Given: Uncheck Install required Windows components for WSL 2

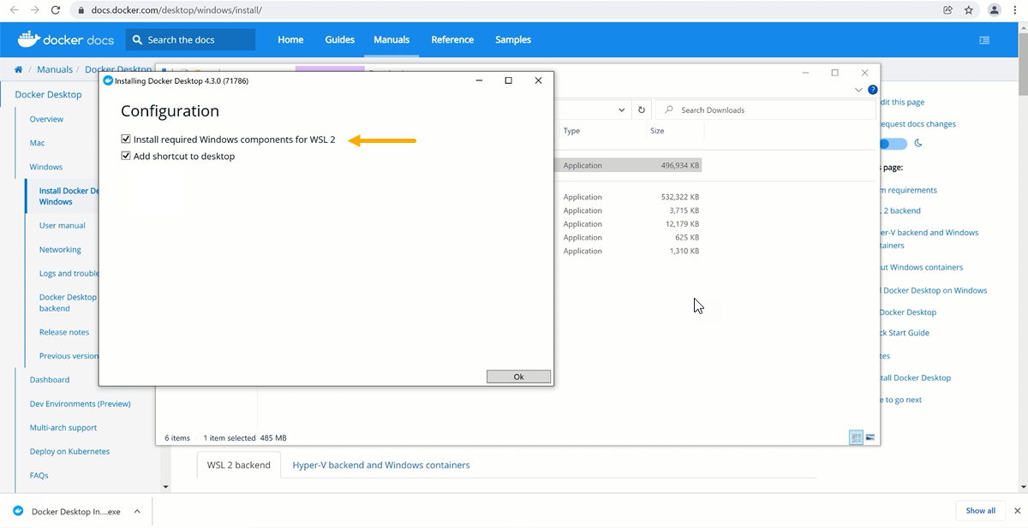Looking at the screenshot, I should 126,139.
